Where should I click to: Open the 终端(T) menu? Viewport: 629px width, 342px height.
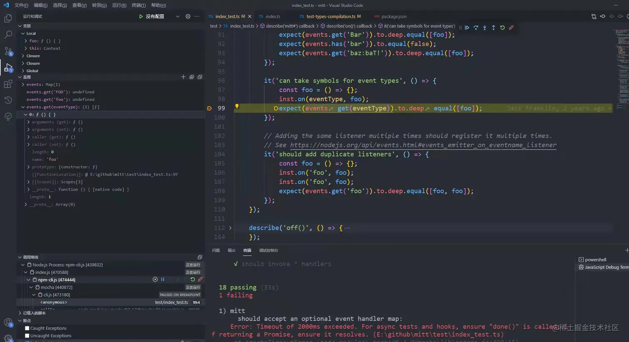(139, 5)
